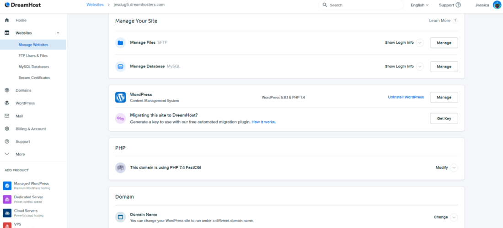Click the Learn More question-mark icon
The width and height of the screenshot is (503, 228).
(x=455, y=21)
